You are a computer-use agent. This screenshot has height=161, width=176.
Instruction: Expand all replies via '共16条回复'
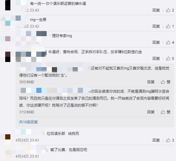[x=28, y=122]
